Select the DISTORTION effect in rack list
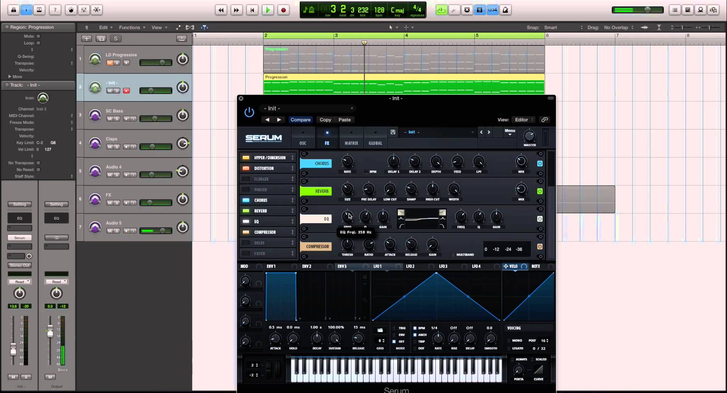Screen dimensions: 727x393 click(264, 168)
